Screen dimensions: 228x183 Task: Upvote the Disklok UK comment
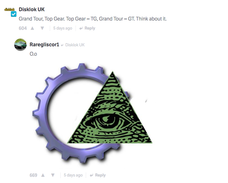(32, 28)
